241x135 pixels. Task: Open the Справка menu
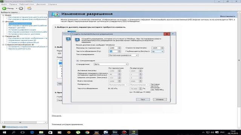pyautogui.click(x=52, y=4)
